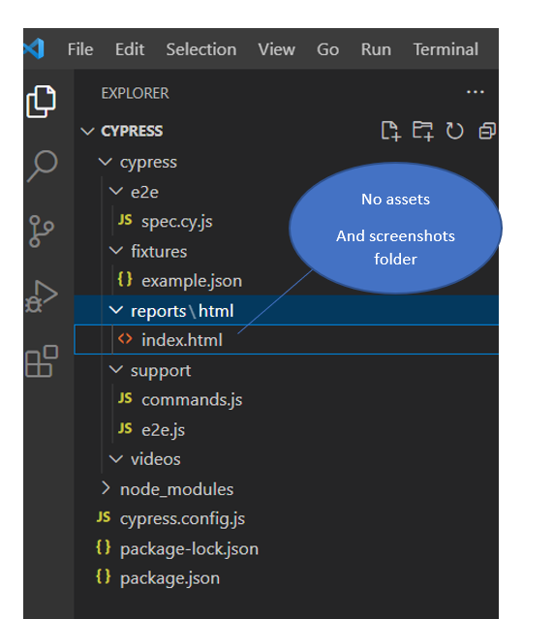This screenshot has height=619, width=554.
Task: Click the New File icon
Action: (390, 131)
